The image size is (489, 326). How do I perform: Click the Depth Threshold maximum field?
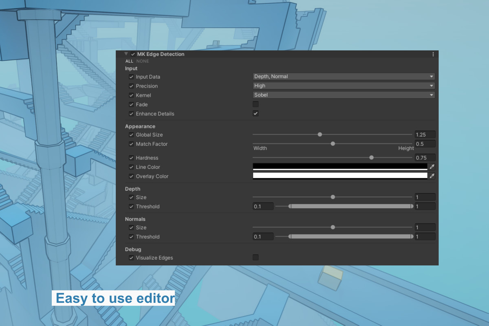(425, 207)
